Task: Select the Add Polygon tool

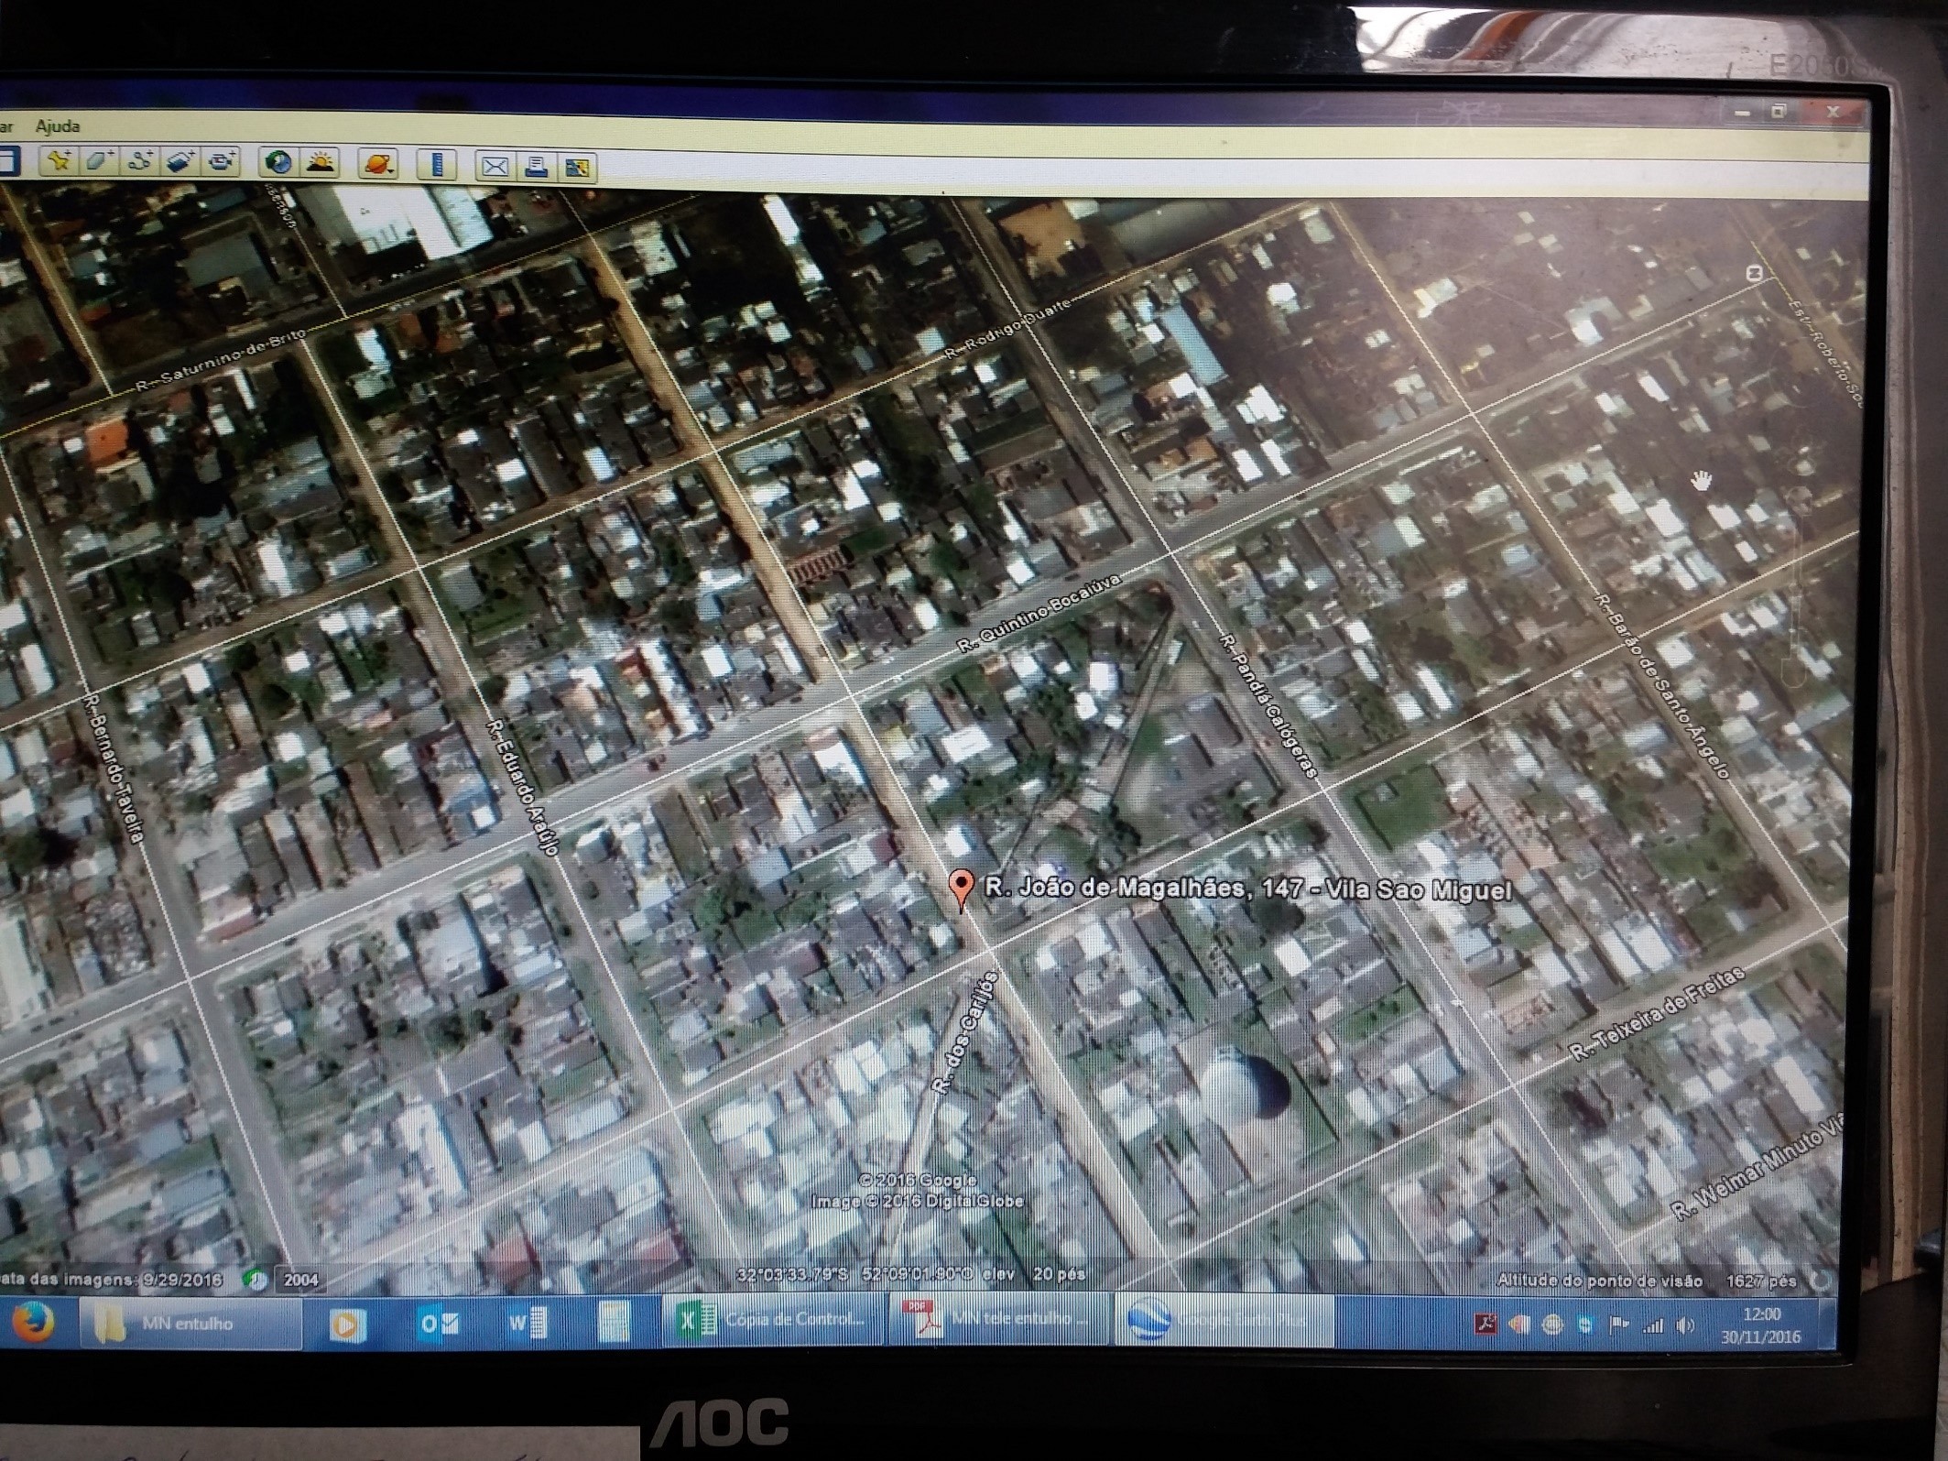Action: [x=98, y=161]
